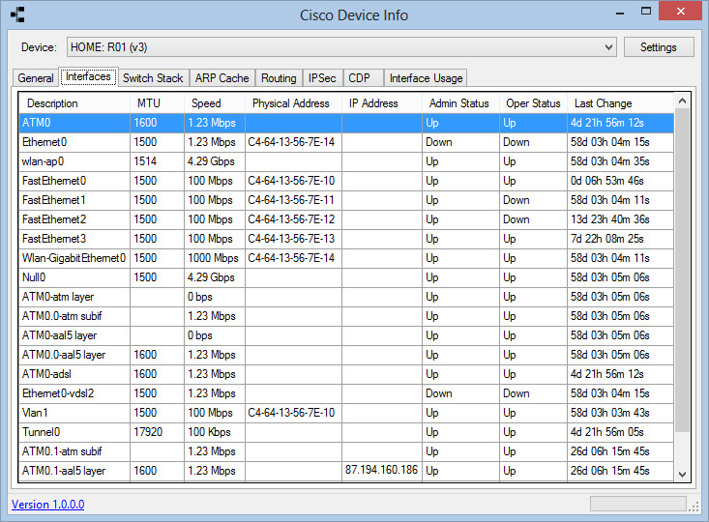Select the Interfaces tab
Image resolution: width=709 pixels, height=522 pixels.
pyautogui.click(x=89, y=76)
